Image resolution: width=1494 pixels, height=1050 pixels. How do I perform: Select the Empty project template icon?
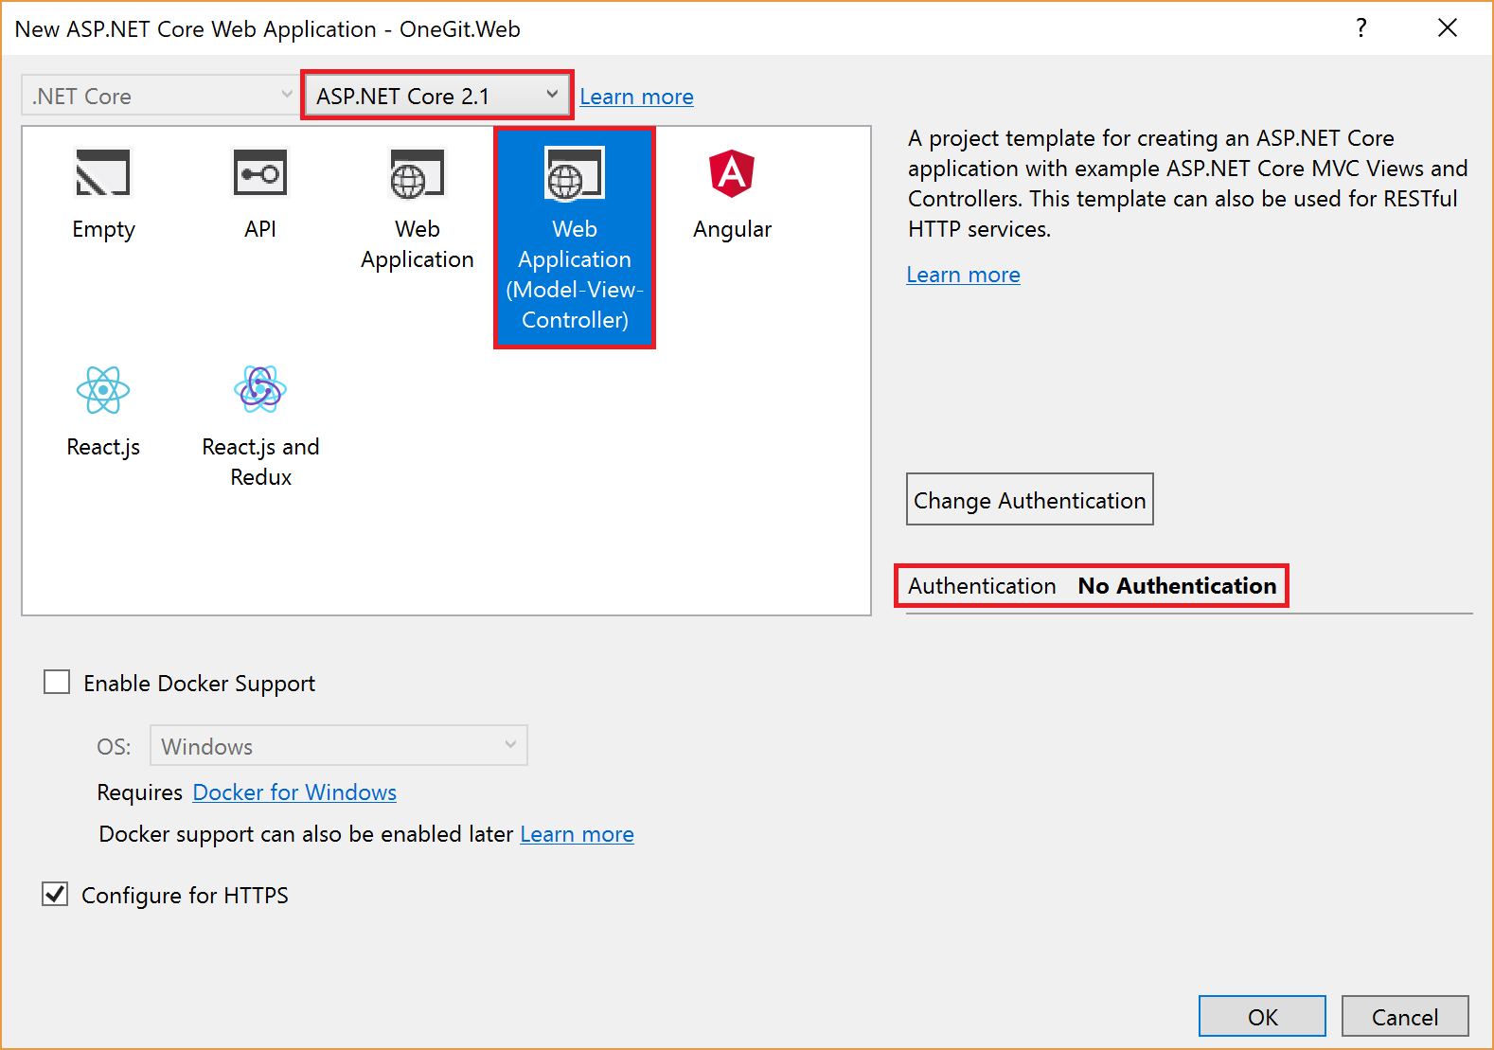pyautogui.click(x=103, y=173)
